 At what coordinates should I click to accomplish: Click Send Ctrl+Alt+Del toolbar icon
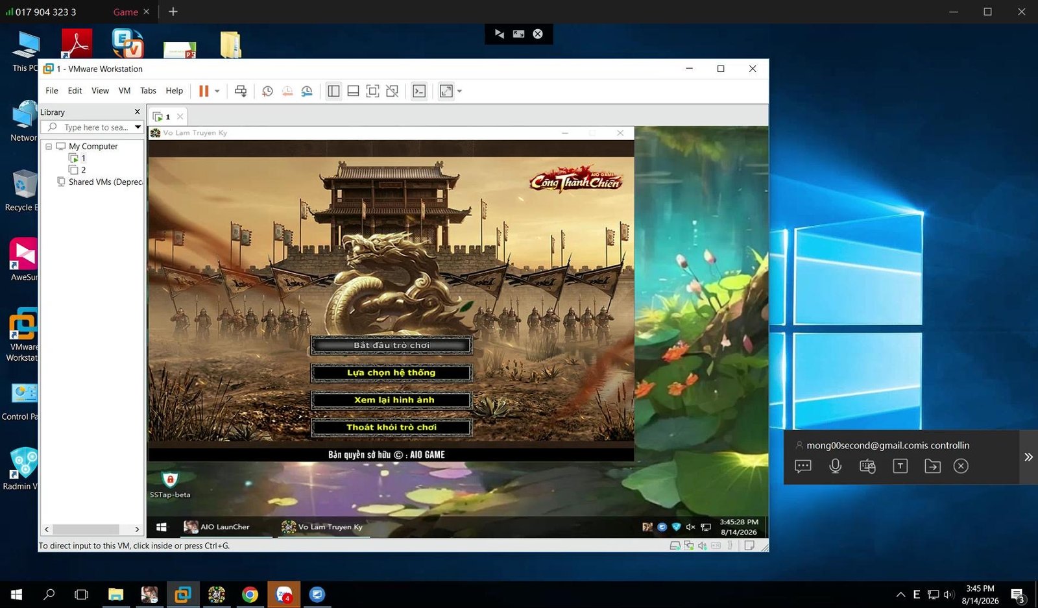coord(241,91)
